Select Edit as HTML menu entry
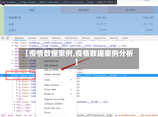This screenshot has height=117, width=158. point(52,70)
